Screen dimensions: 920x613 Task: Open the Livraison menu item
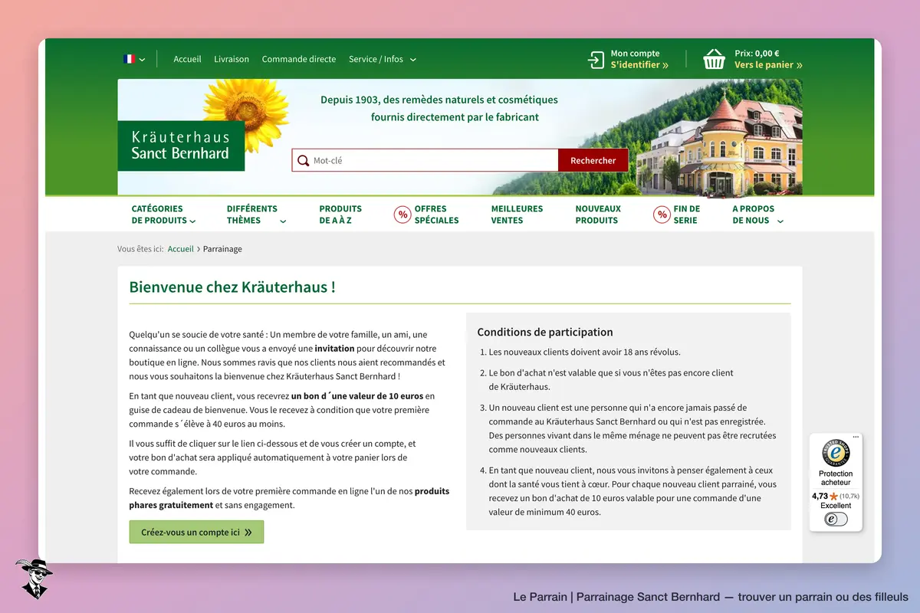[232, 59]
